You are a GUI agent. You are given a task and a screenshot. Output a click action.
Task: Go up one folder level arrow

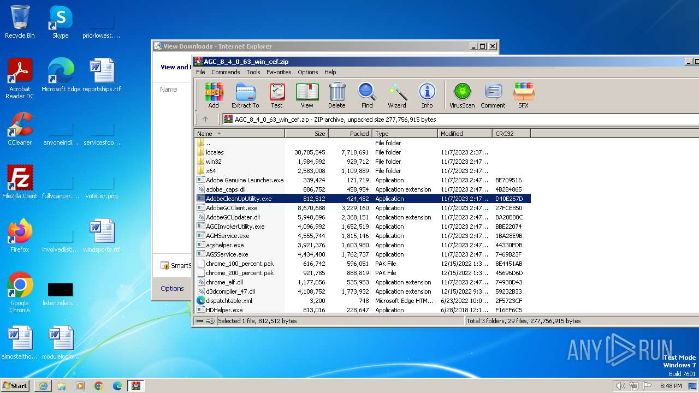click(x=205, y=119)
